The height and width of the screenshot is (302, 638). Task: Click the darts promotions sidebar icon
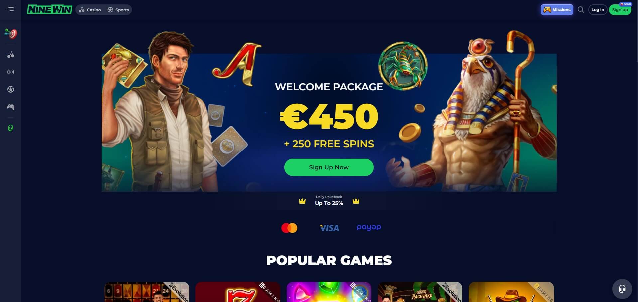11,33
